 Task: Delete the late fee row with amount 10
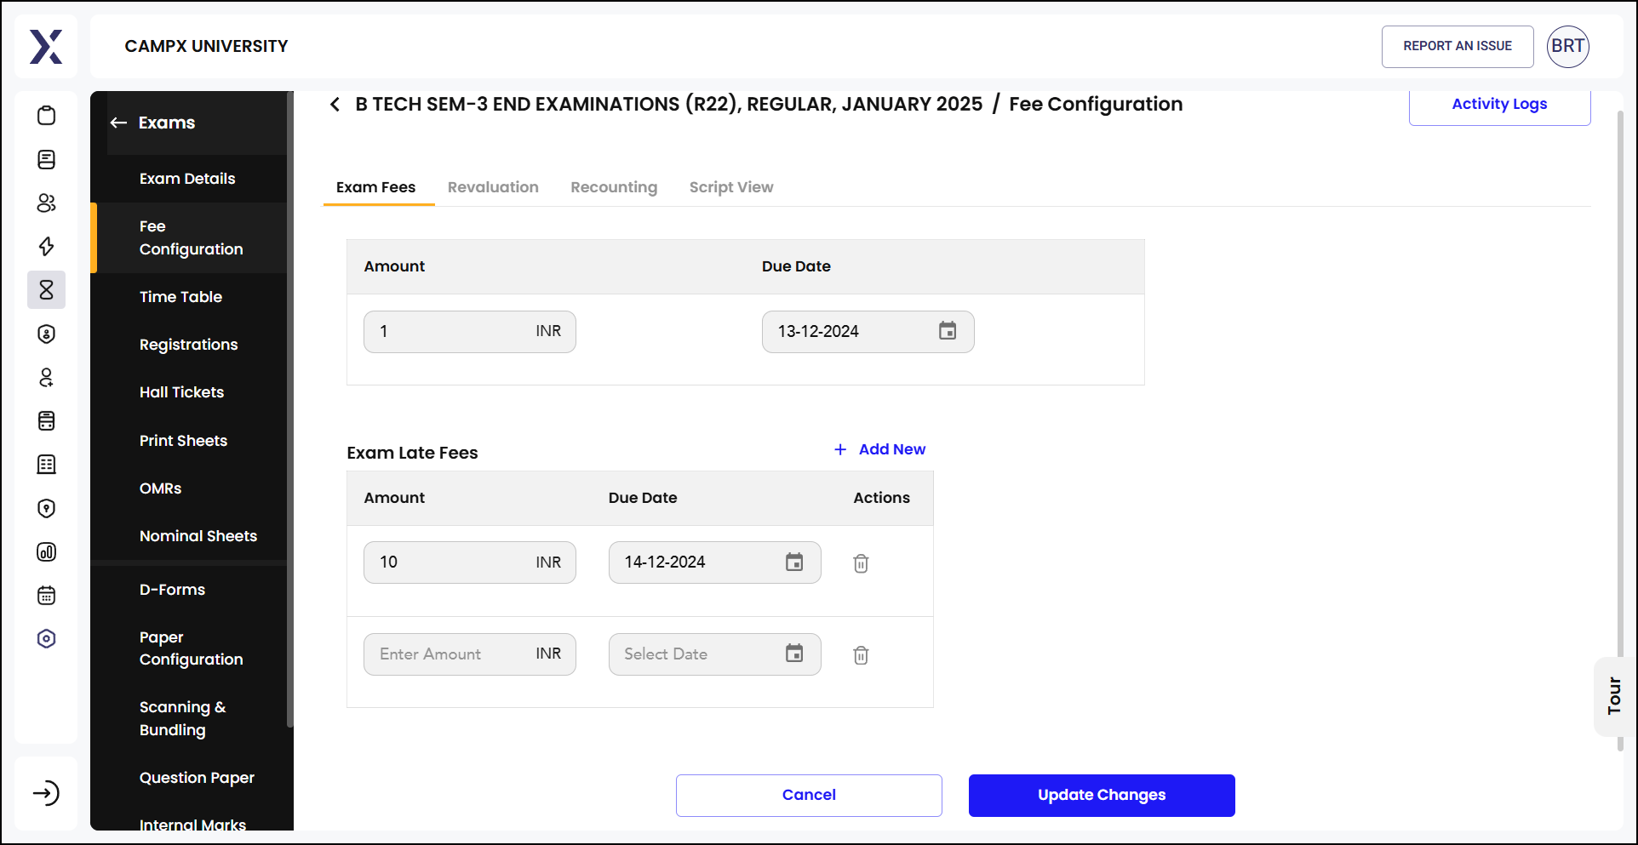[x=861, y=563]
